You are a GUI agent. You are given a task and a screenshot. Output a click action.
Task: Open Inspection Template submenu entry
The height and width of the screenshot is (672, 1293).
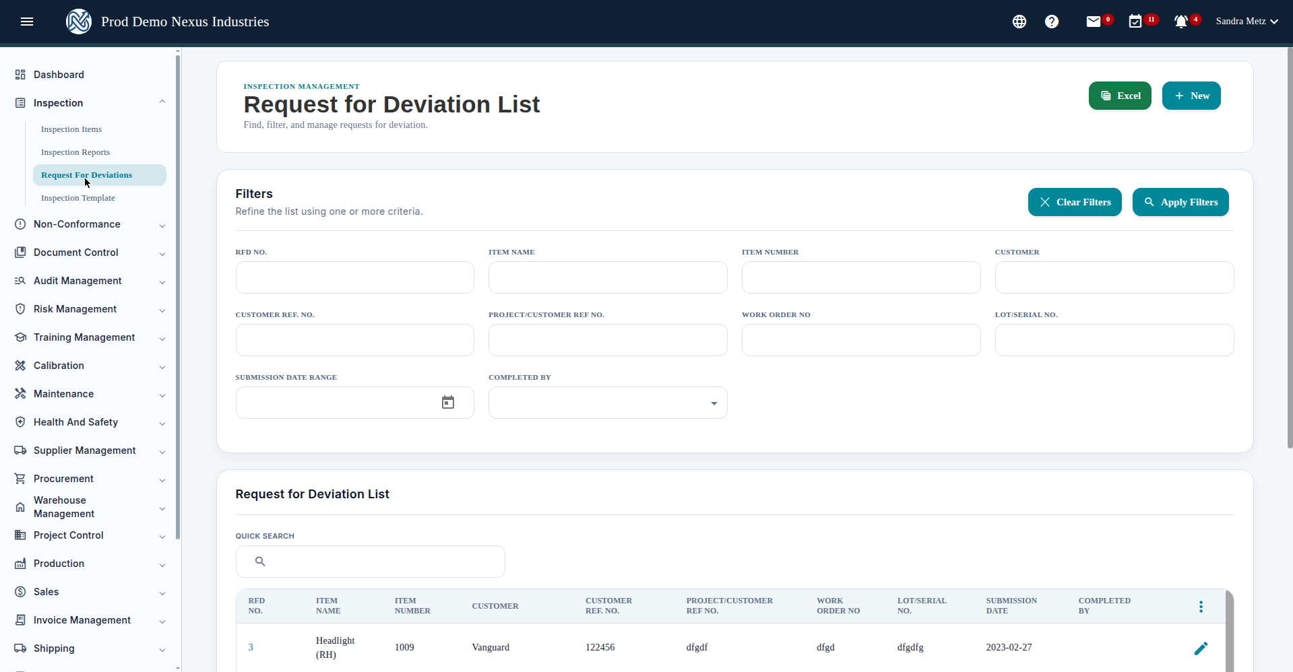(x=78, y=198)
